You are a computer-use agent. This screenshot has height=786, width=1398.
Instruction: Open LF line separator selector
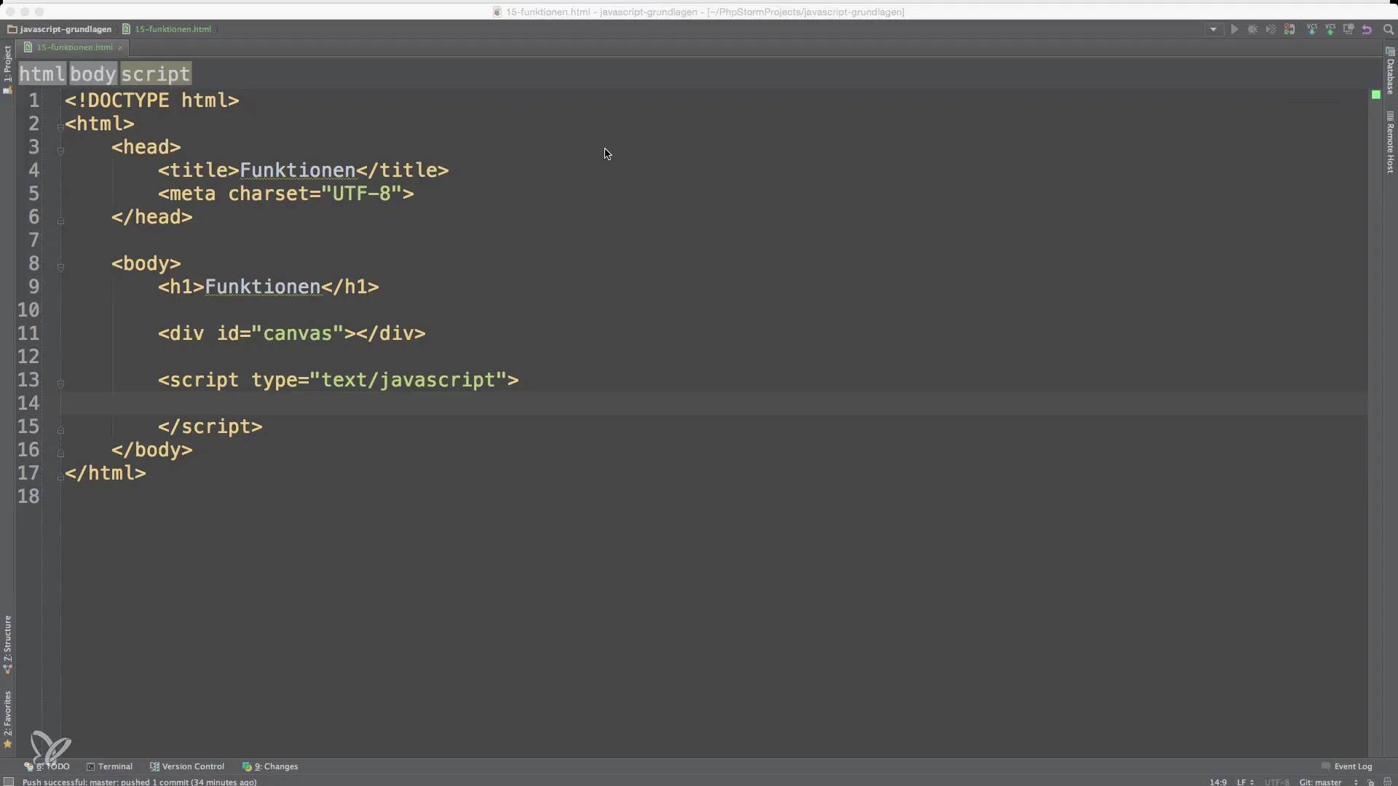(x=1245, y=782)
